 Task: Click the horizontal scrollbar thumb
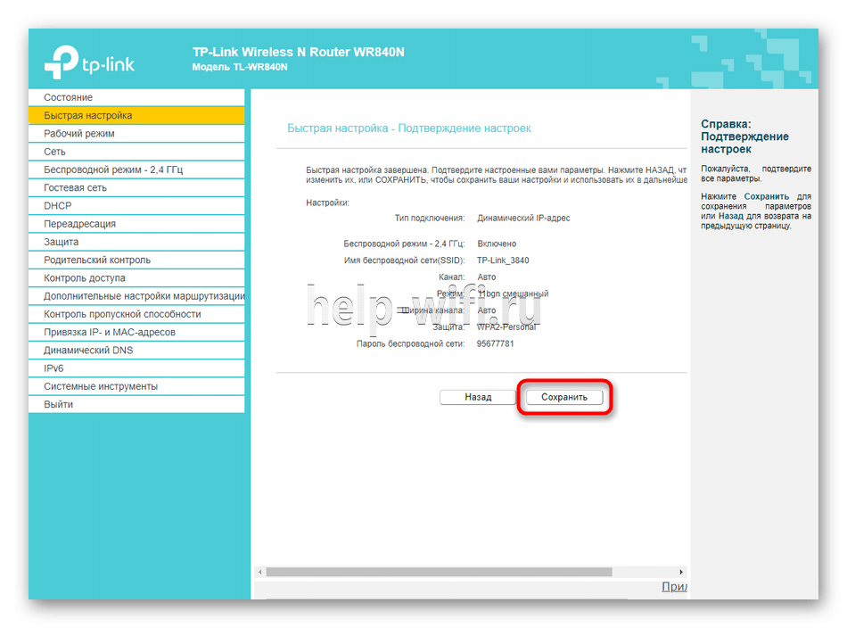coord(440,572)
